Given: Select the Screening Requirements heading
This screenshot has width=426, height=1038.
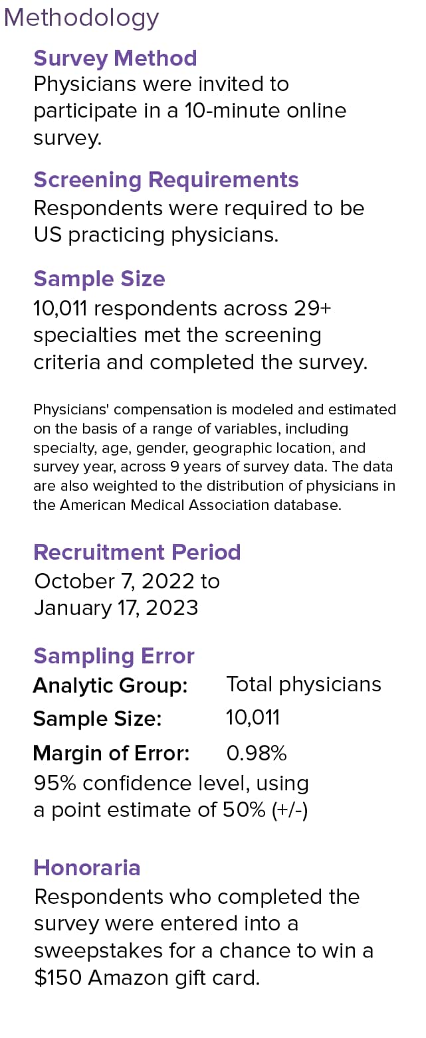Looking at the screenshot, I should [166, 180].
